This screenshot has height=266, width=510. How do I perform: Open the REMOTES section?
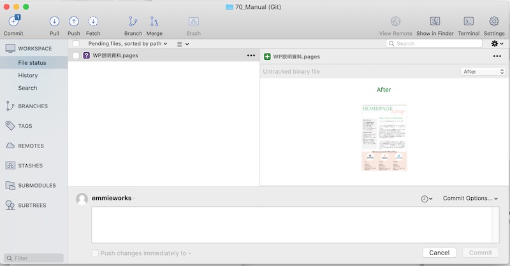coord(31,146)
